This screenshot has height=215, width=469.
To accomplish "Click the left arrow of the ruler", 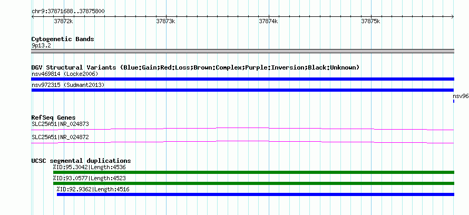I will pyautogui.click(x=33, y=17).
